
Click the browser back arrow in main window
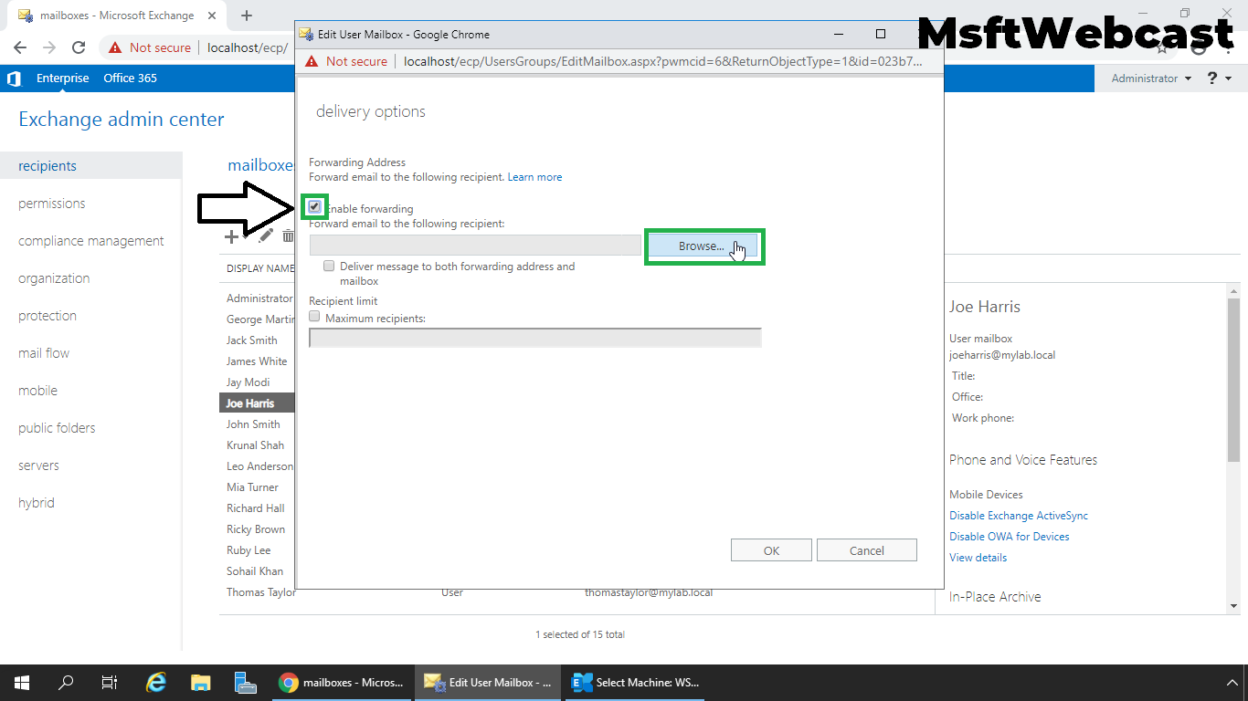20,47
